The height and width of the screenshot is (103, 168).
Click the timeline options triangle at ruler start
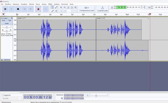point(3,14)
